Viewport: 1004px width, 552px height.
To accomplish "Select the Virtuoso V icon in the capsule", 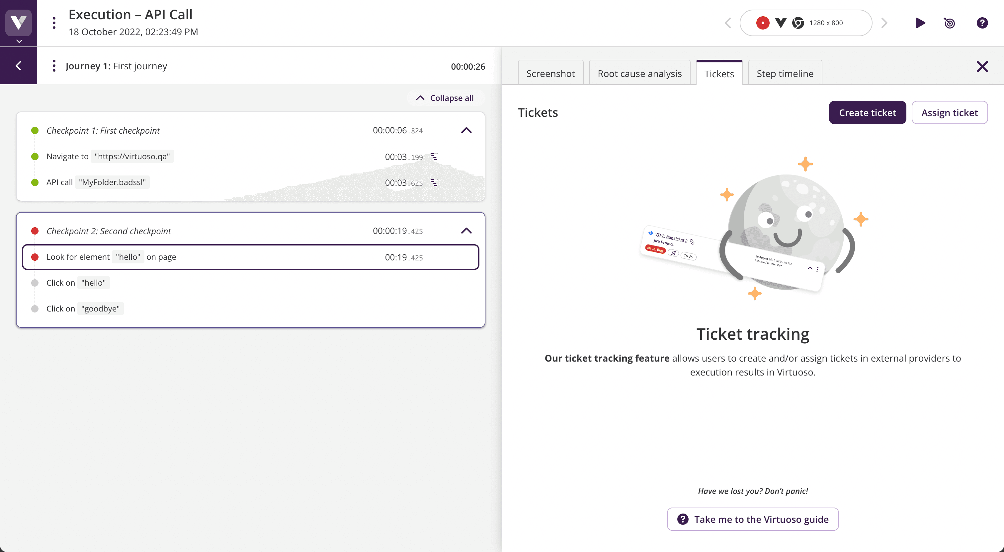I will coord(781,23).
